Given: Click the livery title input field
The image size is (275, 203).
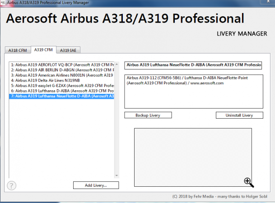Looking at the screenshot, I should click(193, 65).
